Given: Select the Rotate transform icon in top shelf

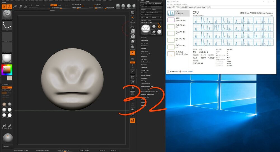Looking at the screenshot, I should tap(26, 7).
